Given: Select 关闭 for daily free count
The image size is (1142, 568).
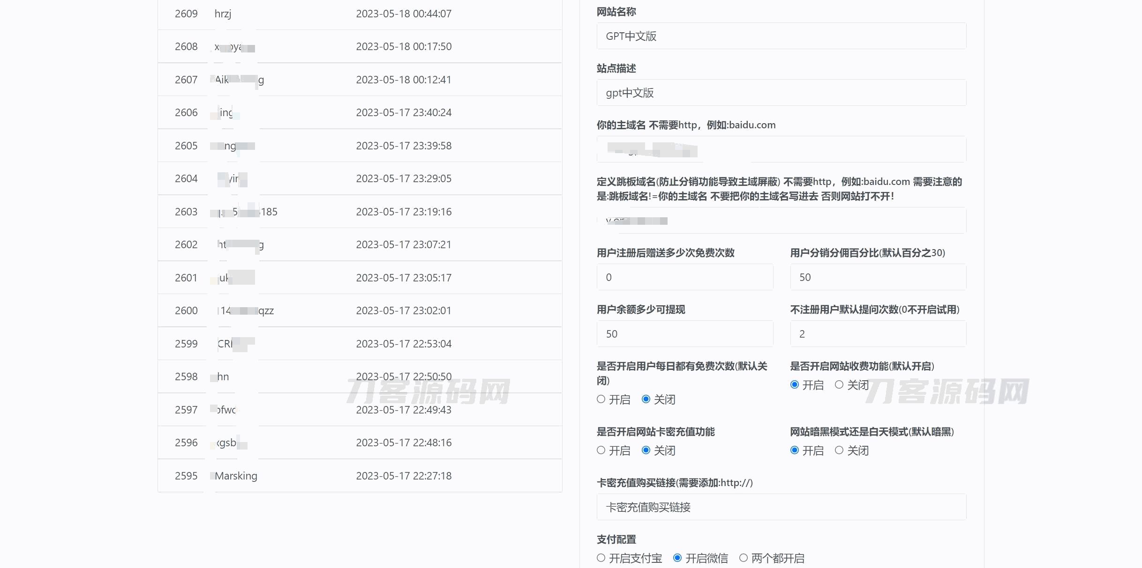Looking at the screenshot, I should [x=646, y=399].
